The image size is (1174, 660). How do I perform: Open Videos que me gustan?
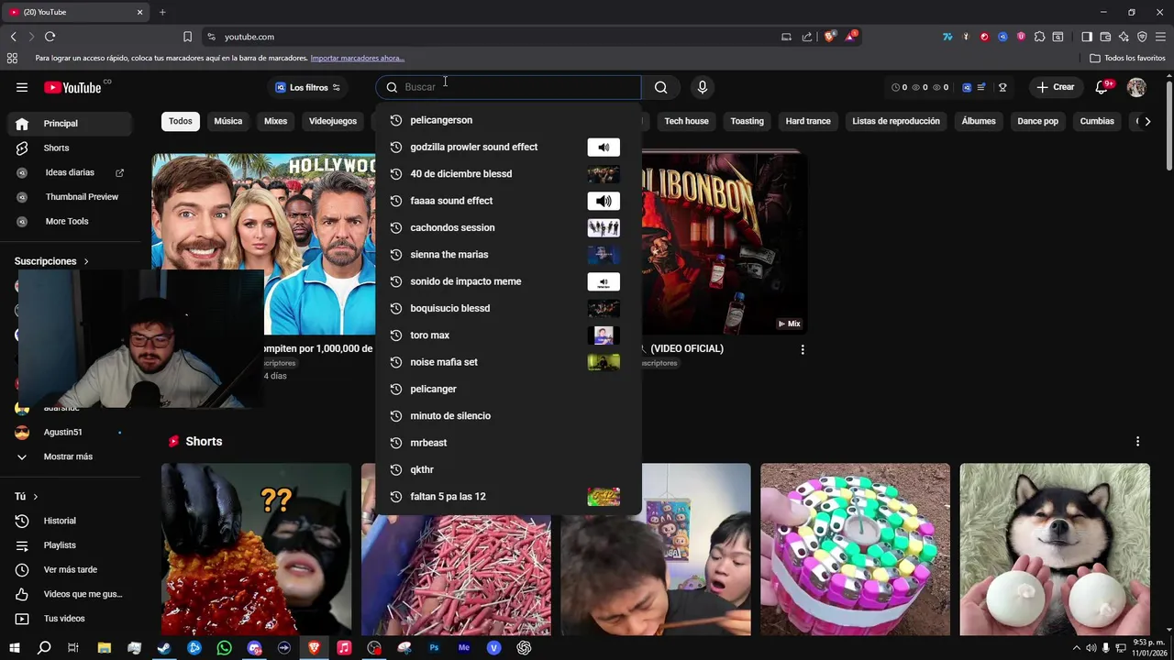coord(83,594)
